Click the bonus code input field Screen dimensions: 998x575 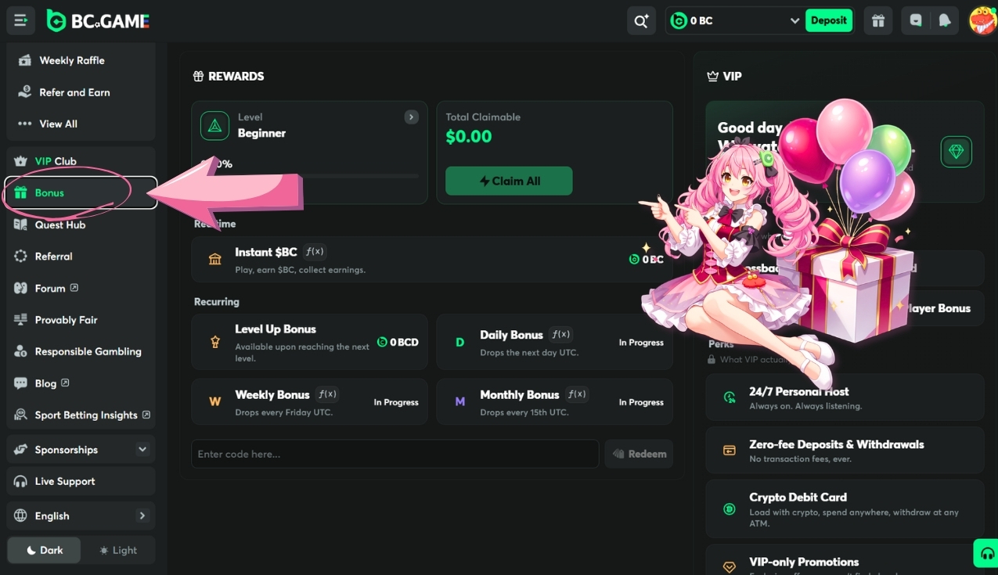click(x=395, y=454)
